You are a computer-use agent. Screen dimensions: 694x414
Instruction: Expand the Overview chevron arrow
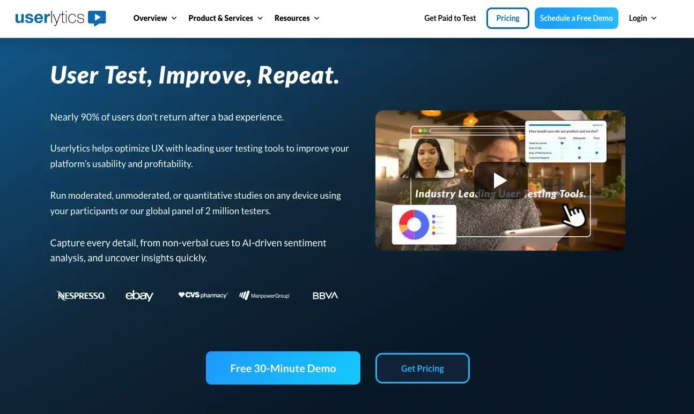[174, 18]
